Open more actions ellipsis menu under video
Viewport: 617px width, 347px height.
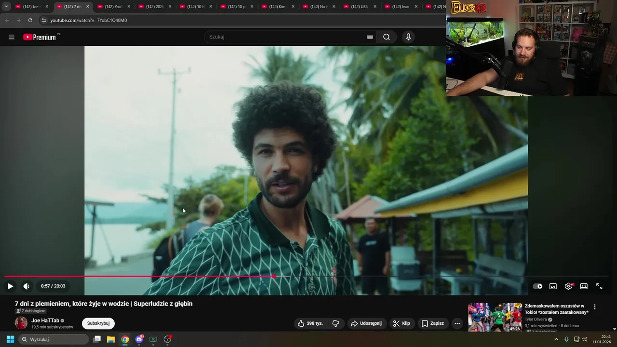457,323
